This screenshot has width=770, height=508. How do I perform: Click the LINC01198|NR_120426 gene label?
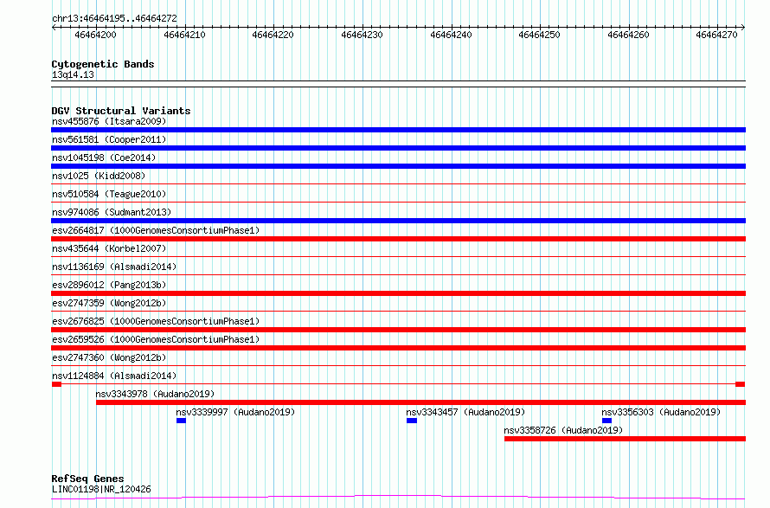click(x=101, y=489)
